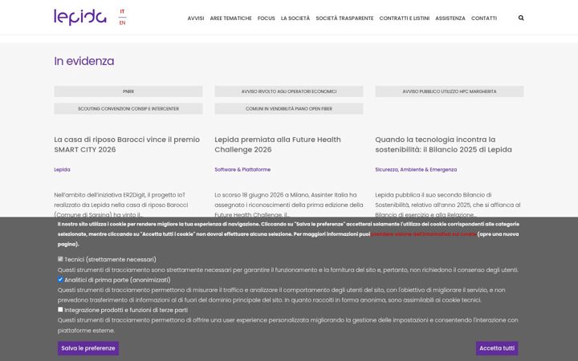Switch language to IT
Screen dimensions: 578x361
(122, 12)
